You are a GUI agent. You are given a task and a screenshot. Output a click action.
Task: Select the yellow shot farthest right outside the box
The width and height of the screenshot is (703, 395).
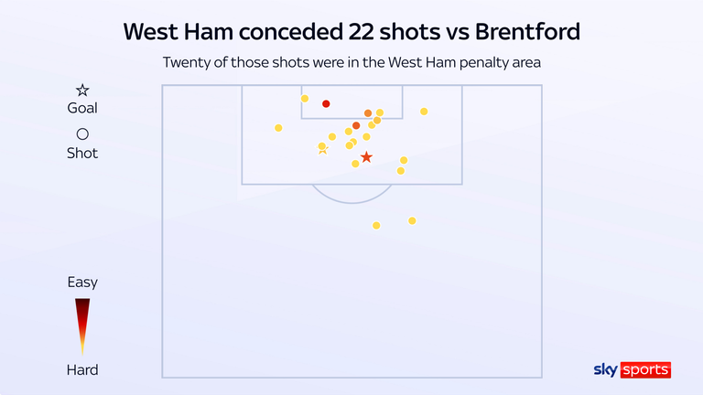click(412, 220)
